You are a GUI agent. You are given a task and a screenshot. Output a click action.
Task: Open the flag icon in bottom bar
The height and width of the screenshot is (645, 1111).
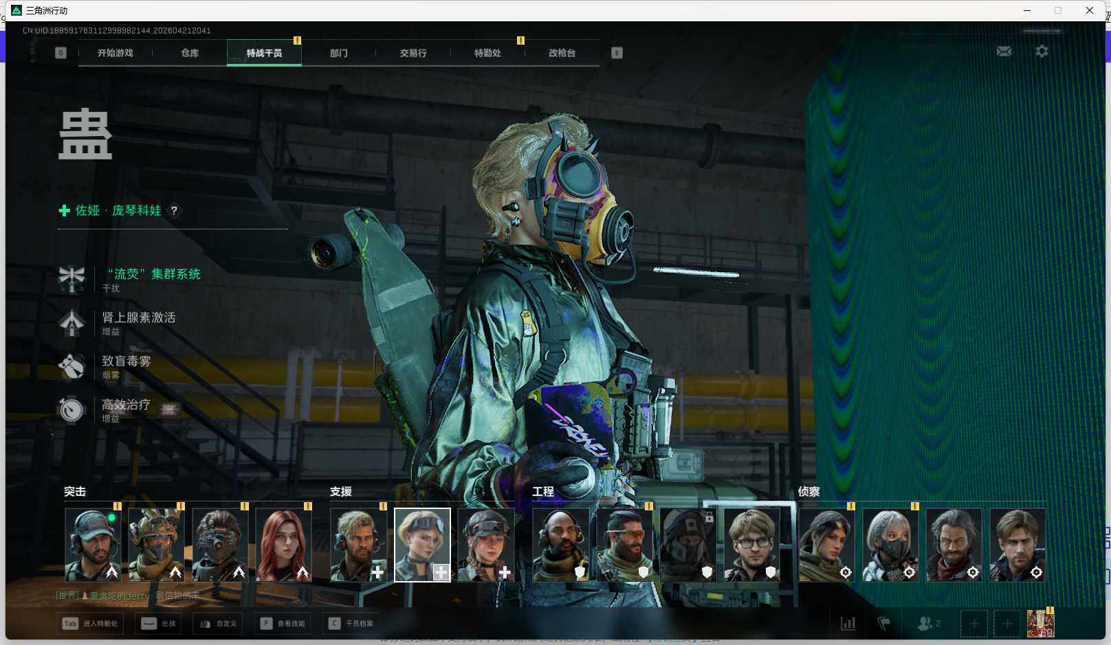[884, 623]
